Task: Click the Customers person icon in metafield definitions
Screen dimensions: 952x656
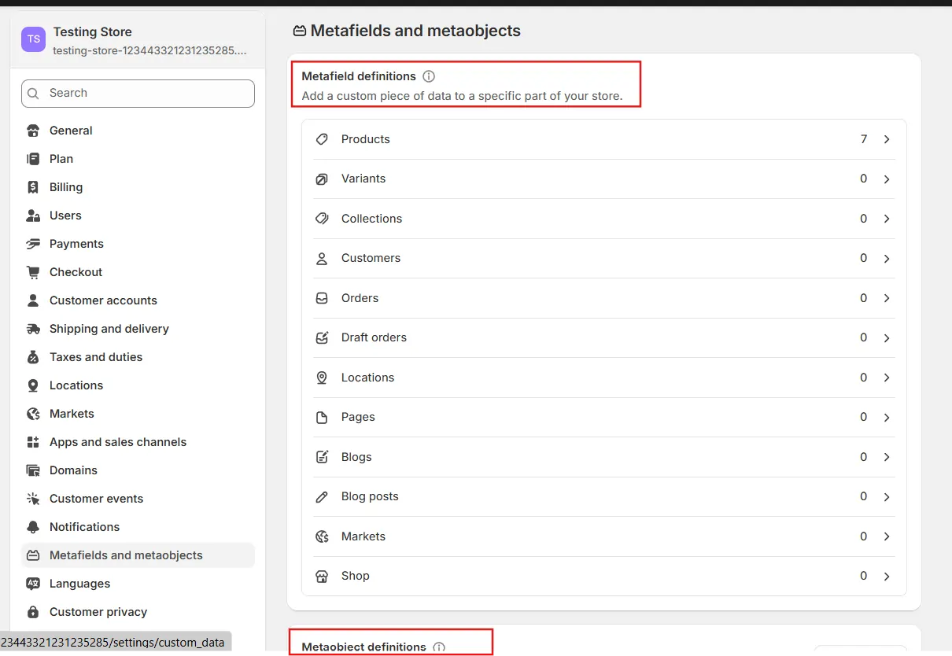Action: (322, 258)
